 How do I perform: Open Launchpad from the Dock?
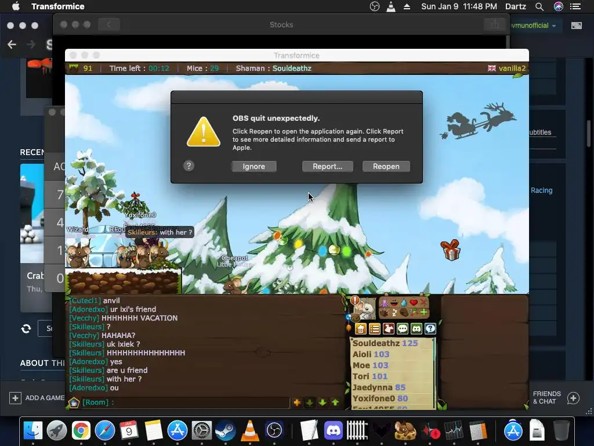pos(57,430)
